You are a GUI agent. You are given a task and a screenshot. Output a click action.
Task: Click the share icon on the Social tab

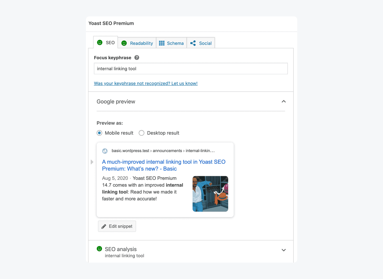[x=193, y=43]
